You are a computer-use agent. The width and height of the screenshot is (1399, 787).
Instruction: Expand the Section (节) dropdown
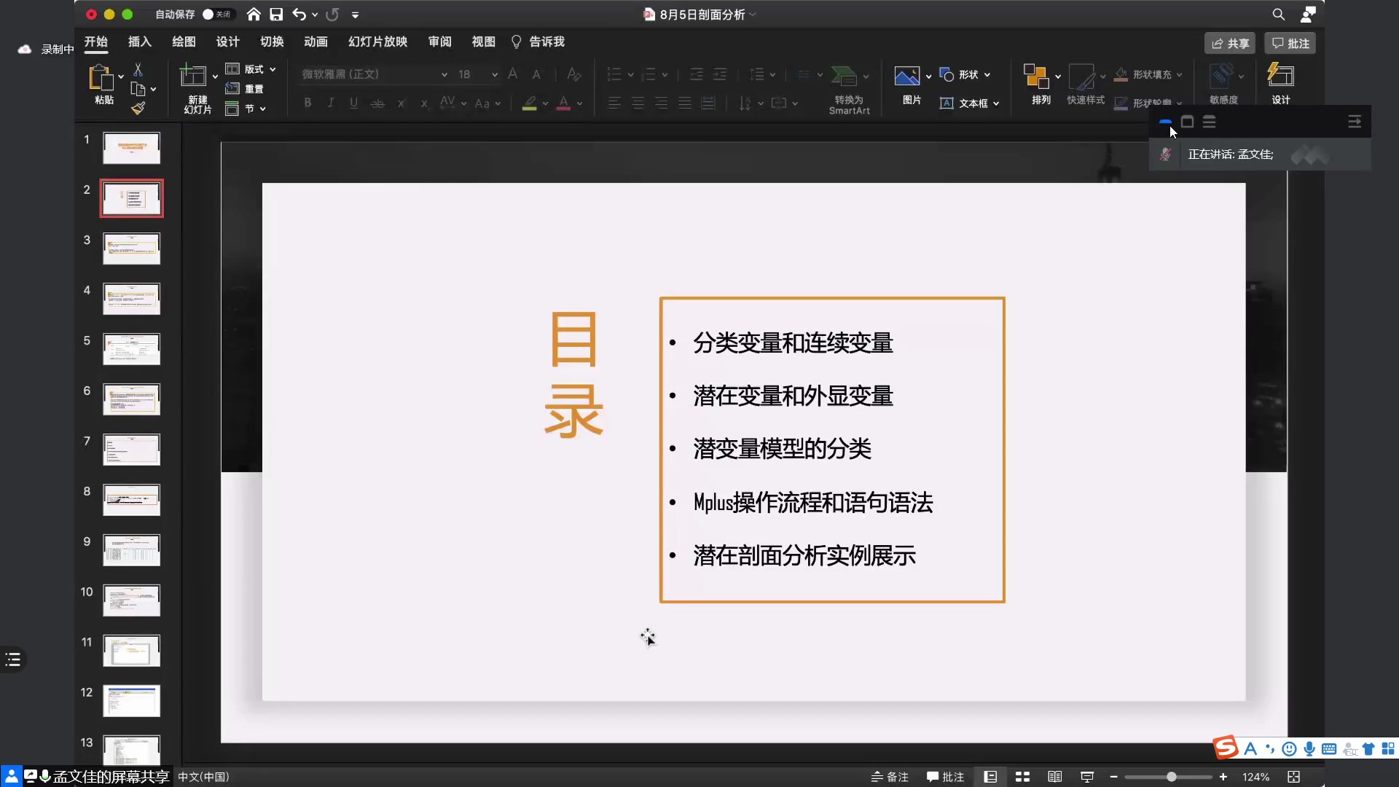coord(262,109)
